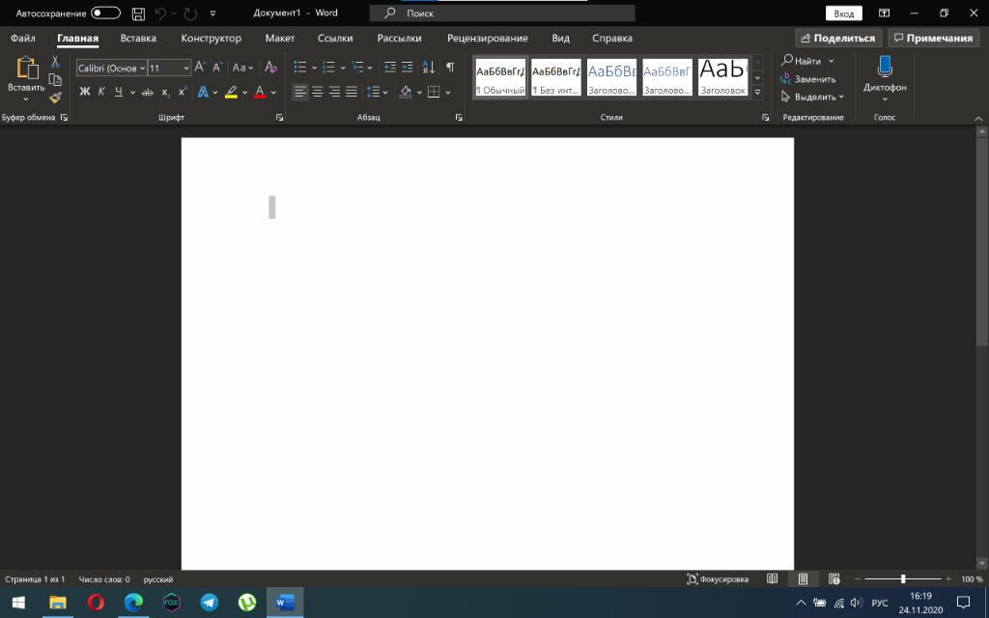Image resolution: width=989 pixels, height=618 pixels.
Task: Switch to the Вставка tab
Action: click(x=138, y=38)
